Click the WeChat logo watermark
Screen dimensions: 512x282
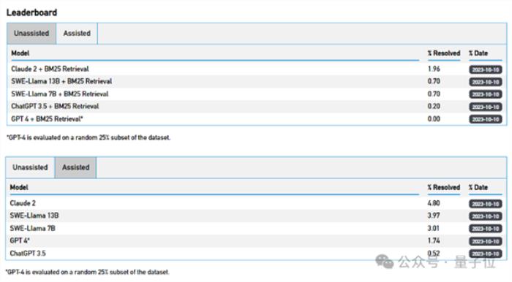pyautogui.click(x=384, y=262)
